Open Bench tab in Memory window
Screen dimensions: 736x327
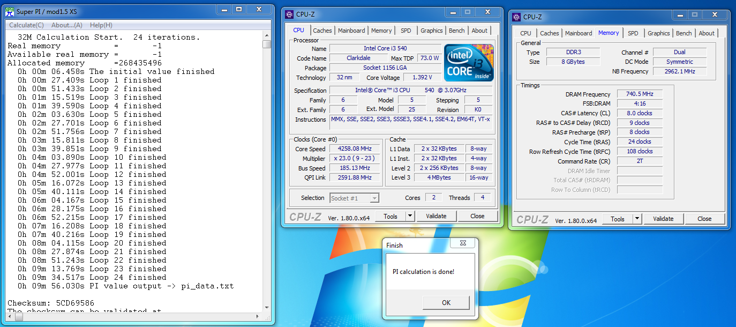[x=684, y=33]
